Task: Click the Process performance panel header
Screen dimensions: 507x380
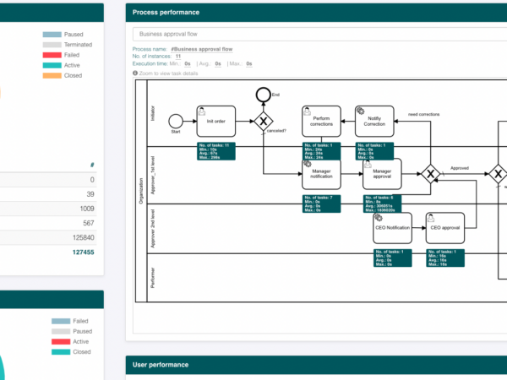Action: pyautogui.click(x=316, y=13)
